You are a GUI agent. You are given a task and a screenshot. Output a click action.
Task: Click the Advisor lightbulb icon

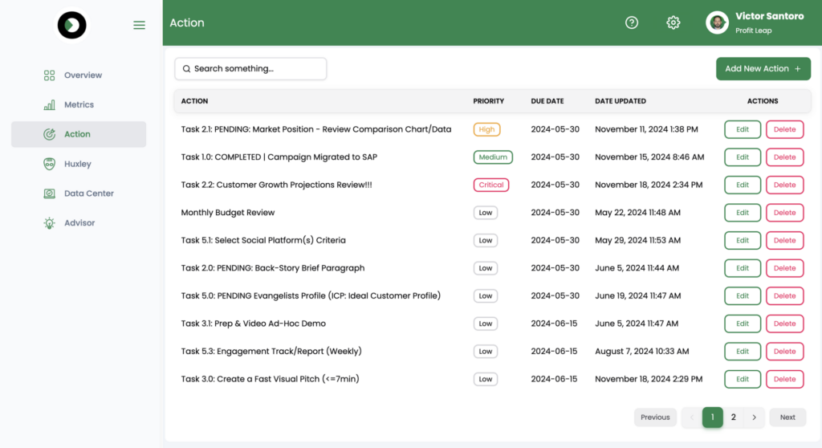click(x=49, y=223)
